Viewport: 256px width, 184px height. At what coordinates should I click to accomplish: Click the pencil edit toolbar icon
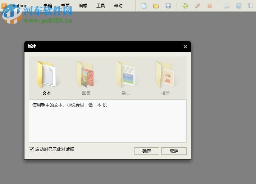click(x=197, y=6)
